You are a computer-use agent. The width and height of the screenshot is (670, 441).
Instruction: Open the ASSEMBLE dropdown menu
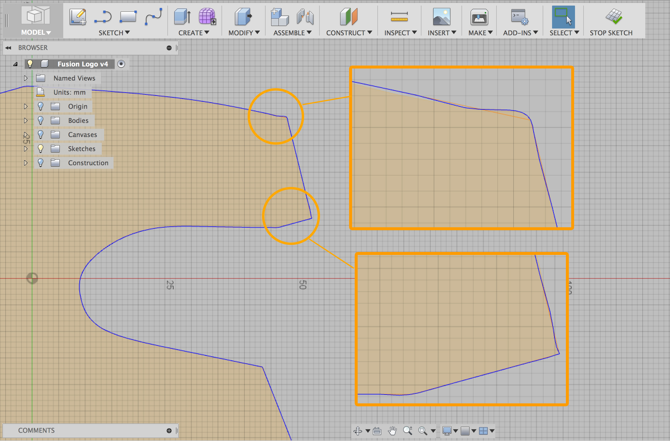click(x=292, y=33)
